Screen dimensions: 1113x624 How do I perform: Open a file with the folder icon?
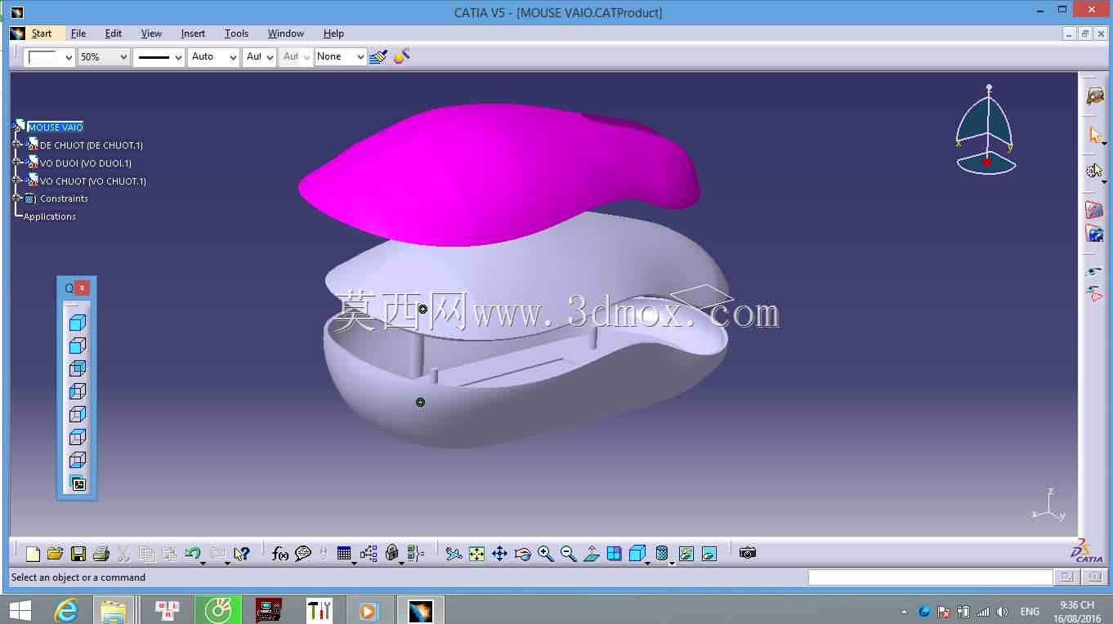pyautogui.click(x=55, y=554)
